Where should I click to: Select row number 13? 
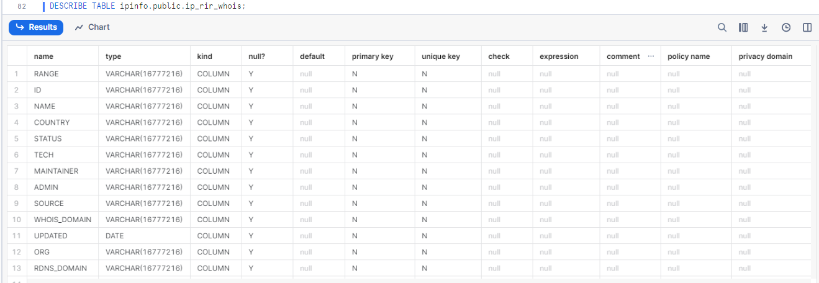point(17,268)
